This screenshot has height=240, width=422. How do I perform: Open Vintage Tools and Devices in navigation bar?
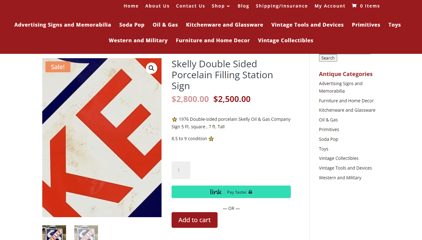pyautogui.click(x=307, y=25)
